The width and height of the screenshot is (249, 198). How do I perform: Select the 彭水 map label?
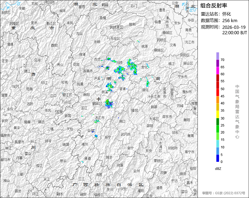coord(34,23)
